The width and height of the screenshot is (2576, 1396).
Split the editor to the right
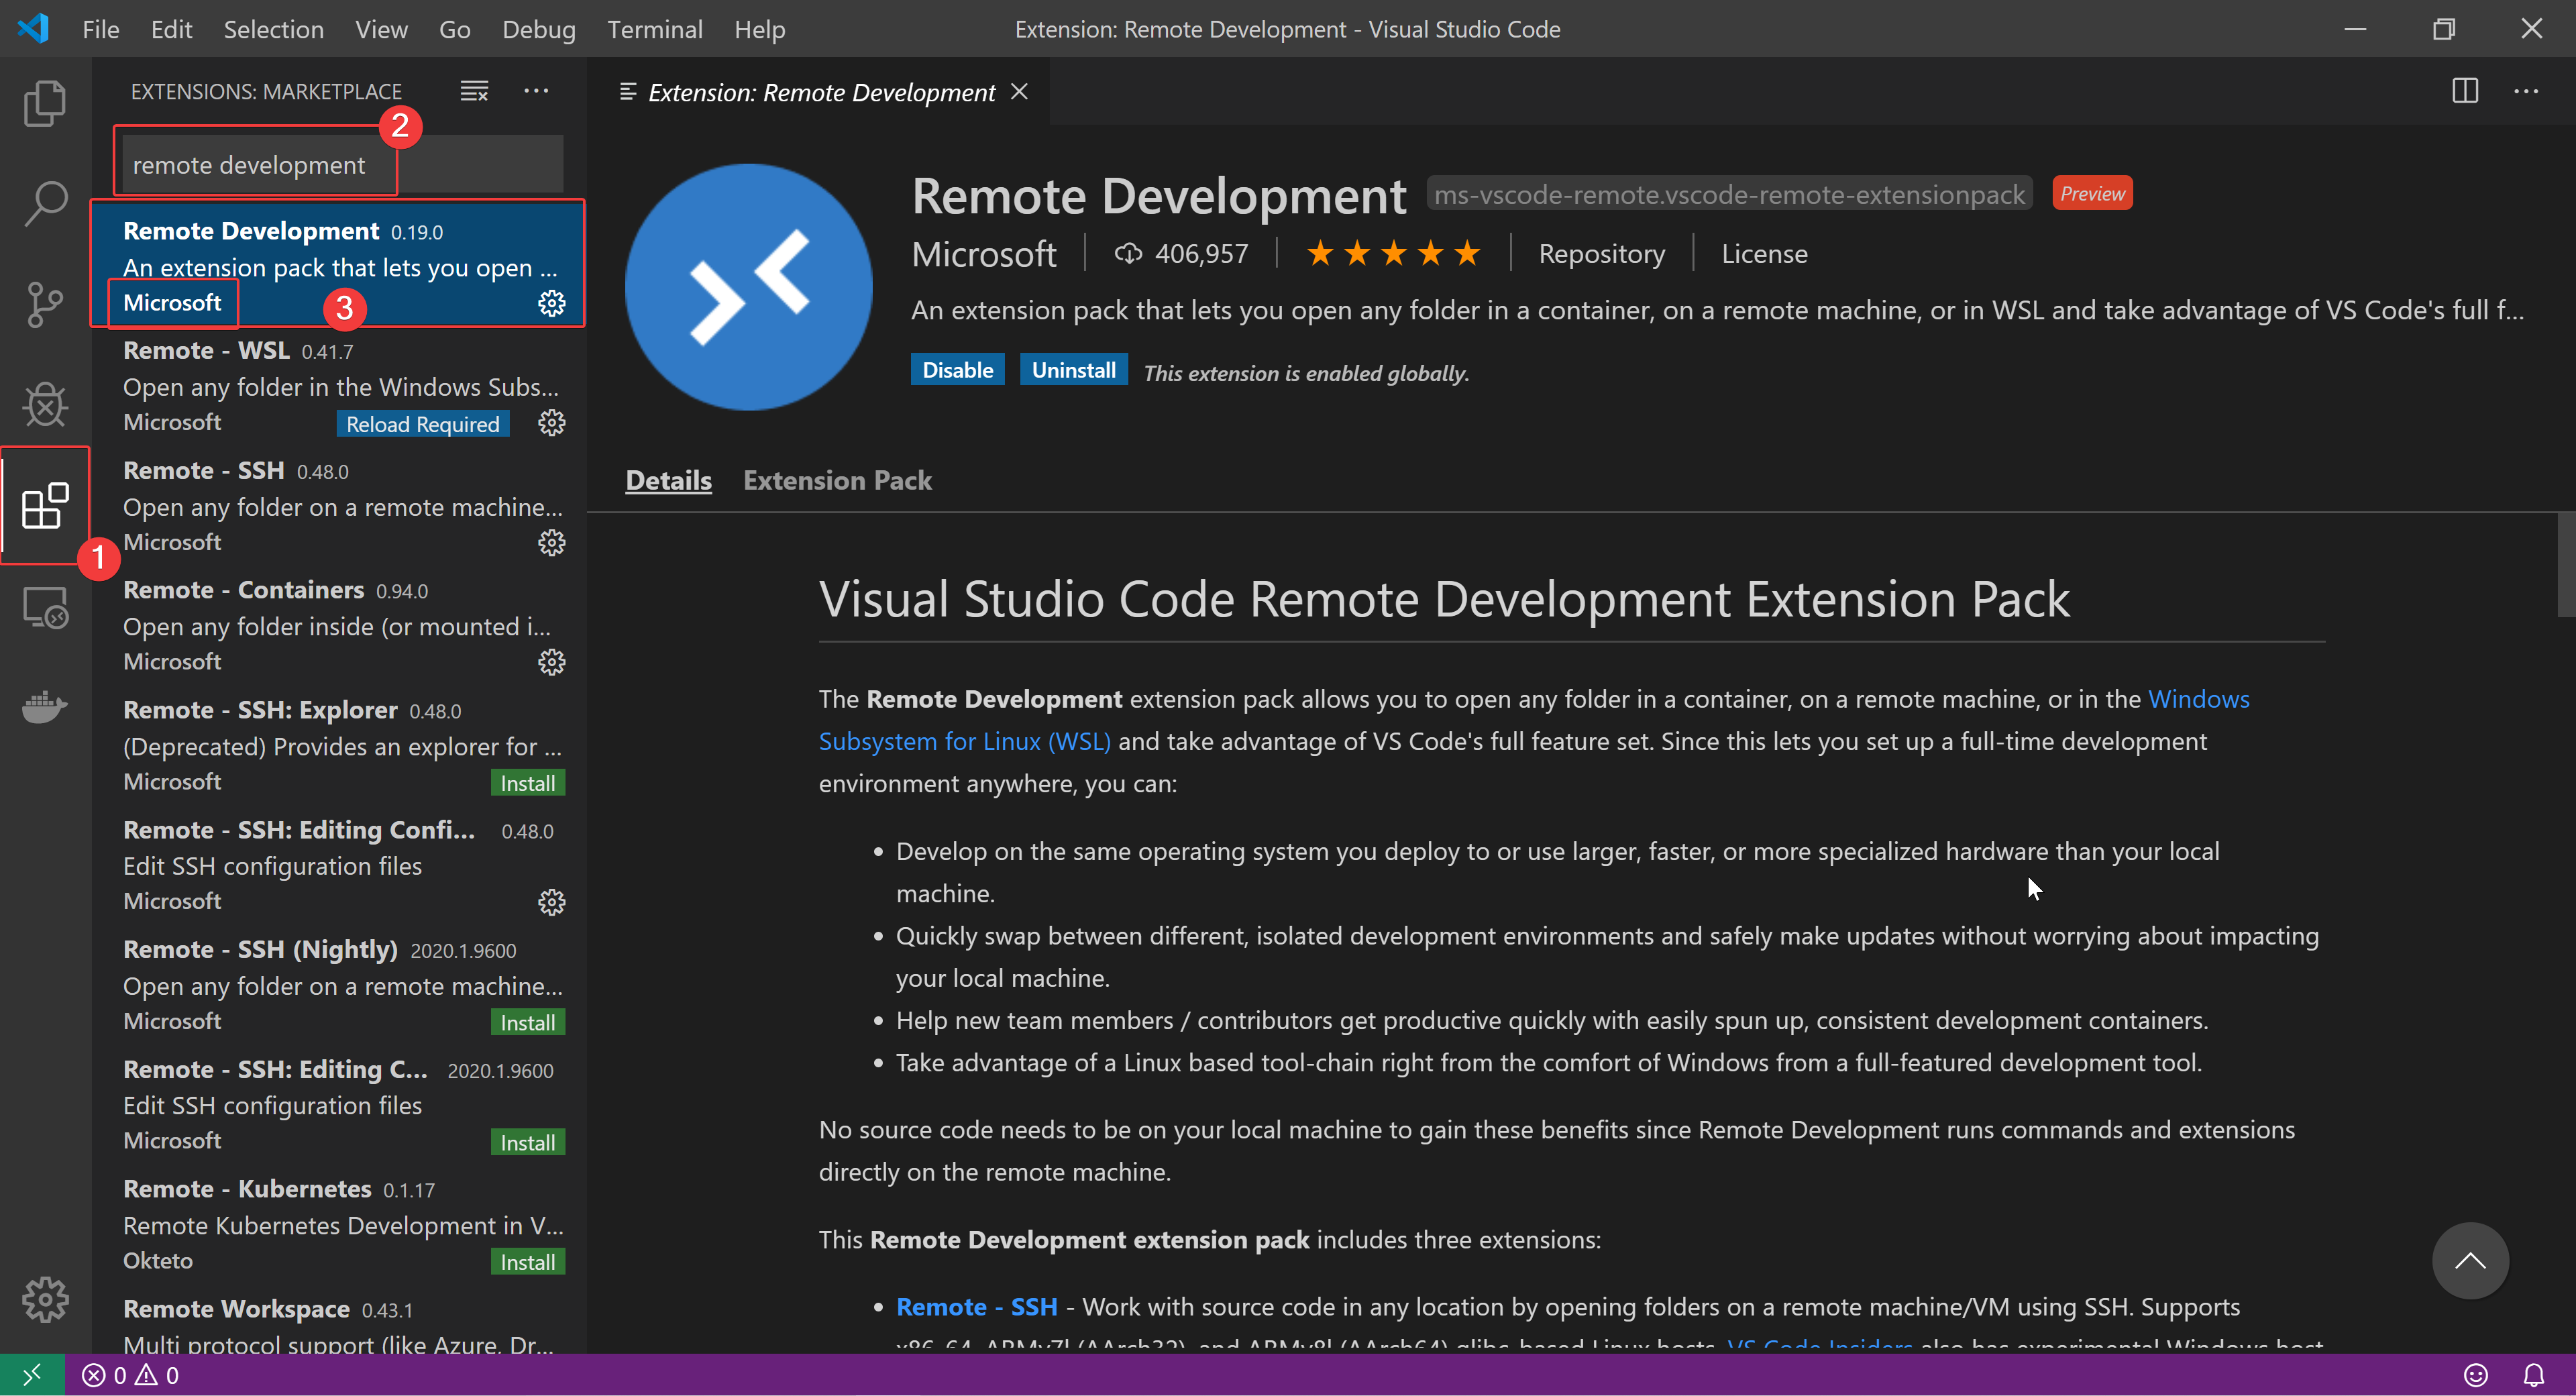point(2465,91)
